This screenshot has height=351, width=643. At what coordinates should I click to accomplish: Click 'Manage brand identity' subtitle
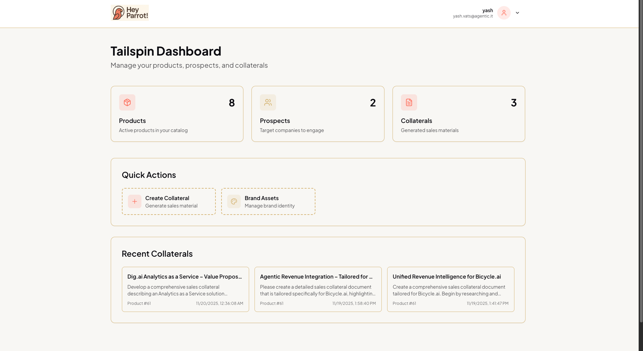[270, 206]
